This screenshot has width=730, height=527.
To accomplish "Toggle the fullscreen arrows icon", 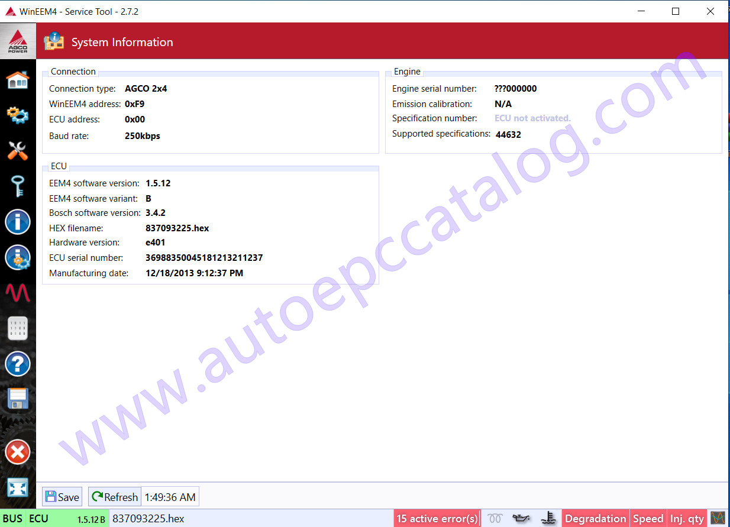I will pyautogui.click(x=18, y=488).
